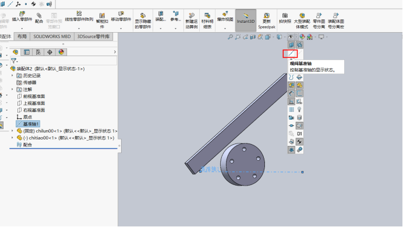
Task: Click the Mate (配合) paperclip tool
Action: click(39, 18)
